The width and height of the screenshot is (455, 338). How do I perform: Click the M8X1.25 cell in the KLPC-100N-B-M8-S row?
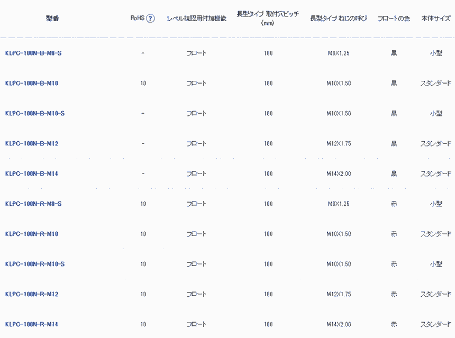click(x=339, y=53)
